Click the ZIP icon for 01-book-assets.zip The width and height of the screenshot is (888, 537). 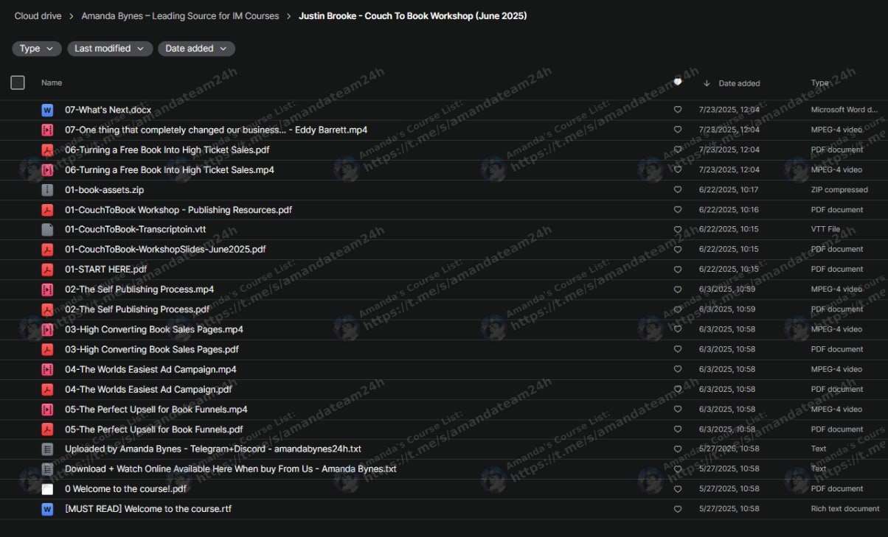47,189
